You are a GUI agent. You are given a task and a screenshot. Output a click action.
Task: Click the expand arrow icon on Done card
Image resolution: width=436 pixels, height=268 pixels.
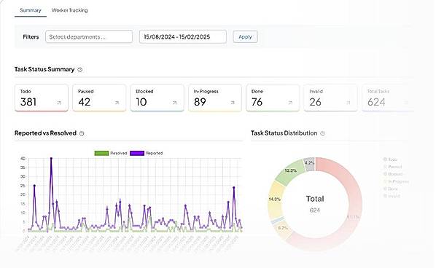(290, 103)
